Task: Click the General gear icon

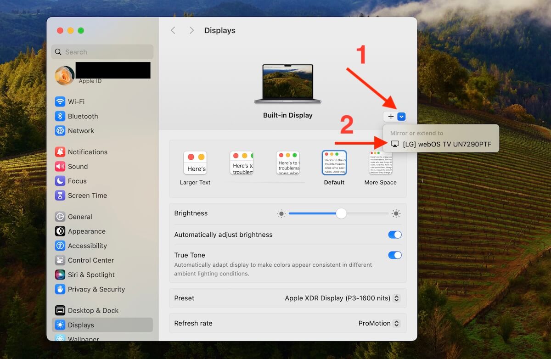Action: coord(60,217)
